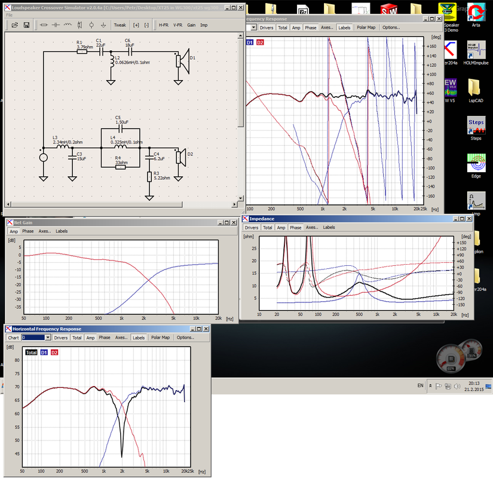This screenshot has width=493, height=478.
Task: Select the resistor component tool
Action: click(44, 25)
